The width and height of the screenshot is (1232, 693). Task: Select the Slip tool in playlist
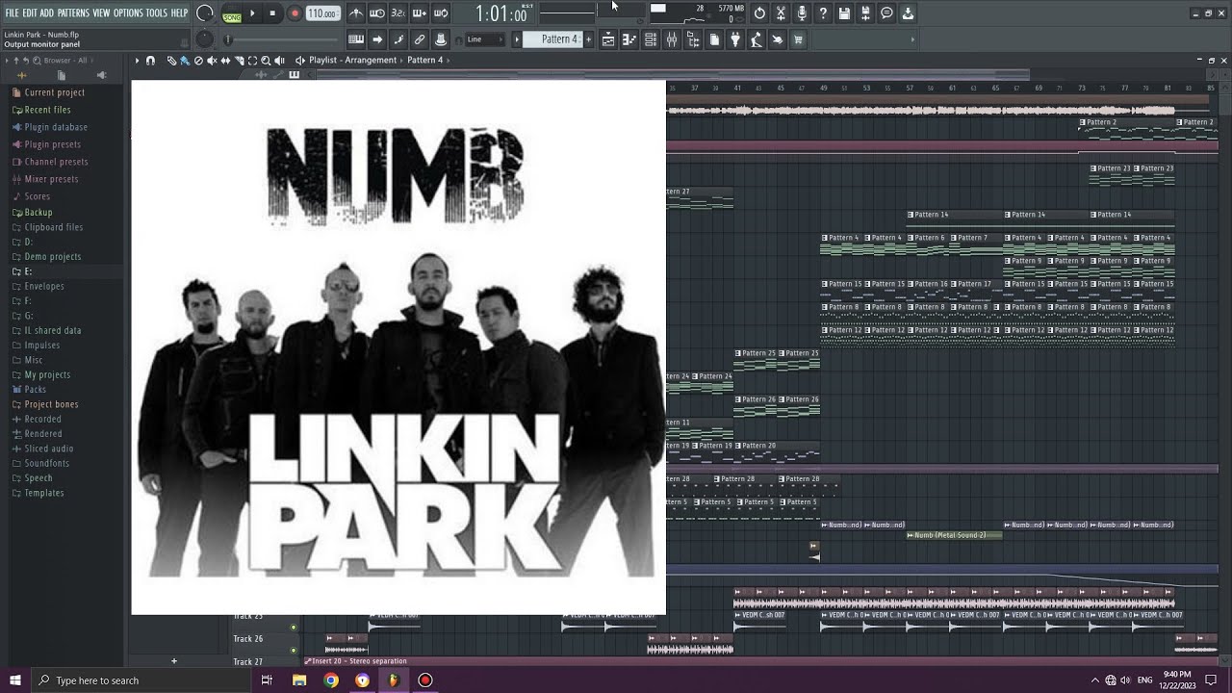(225, 61)
